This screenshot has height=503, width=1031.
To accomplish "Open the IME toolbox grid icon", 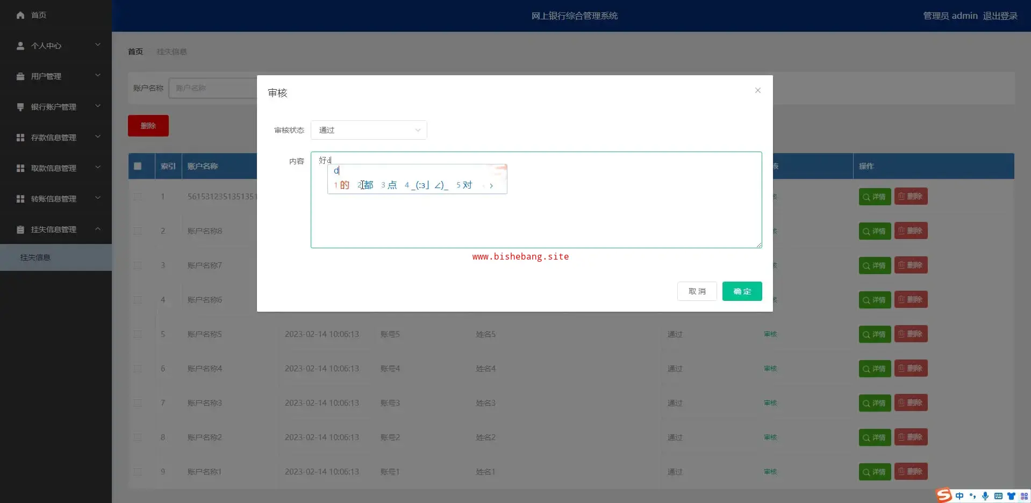I will (x=1024, y=496).
